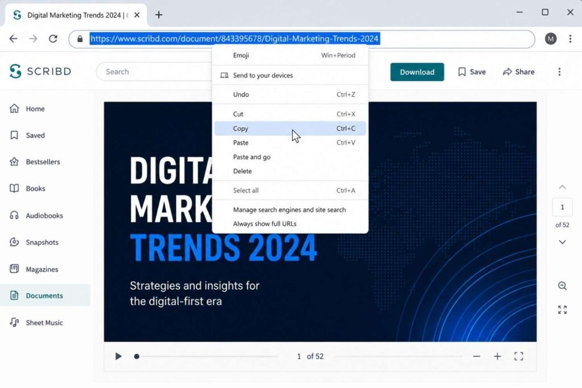The height and width of the screenshot is (388, 582).
Task: Select Copy in context menu
Action: (290, 128)
